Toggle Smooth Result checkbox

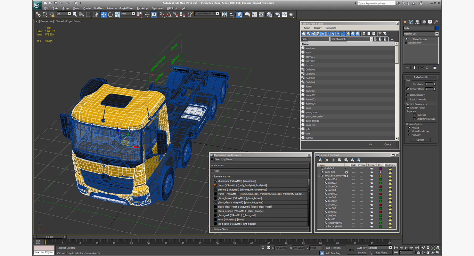(x=408, y=108)
